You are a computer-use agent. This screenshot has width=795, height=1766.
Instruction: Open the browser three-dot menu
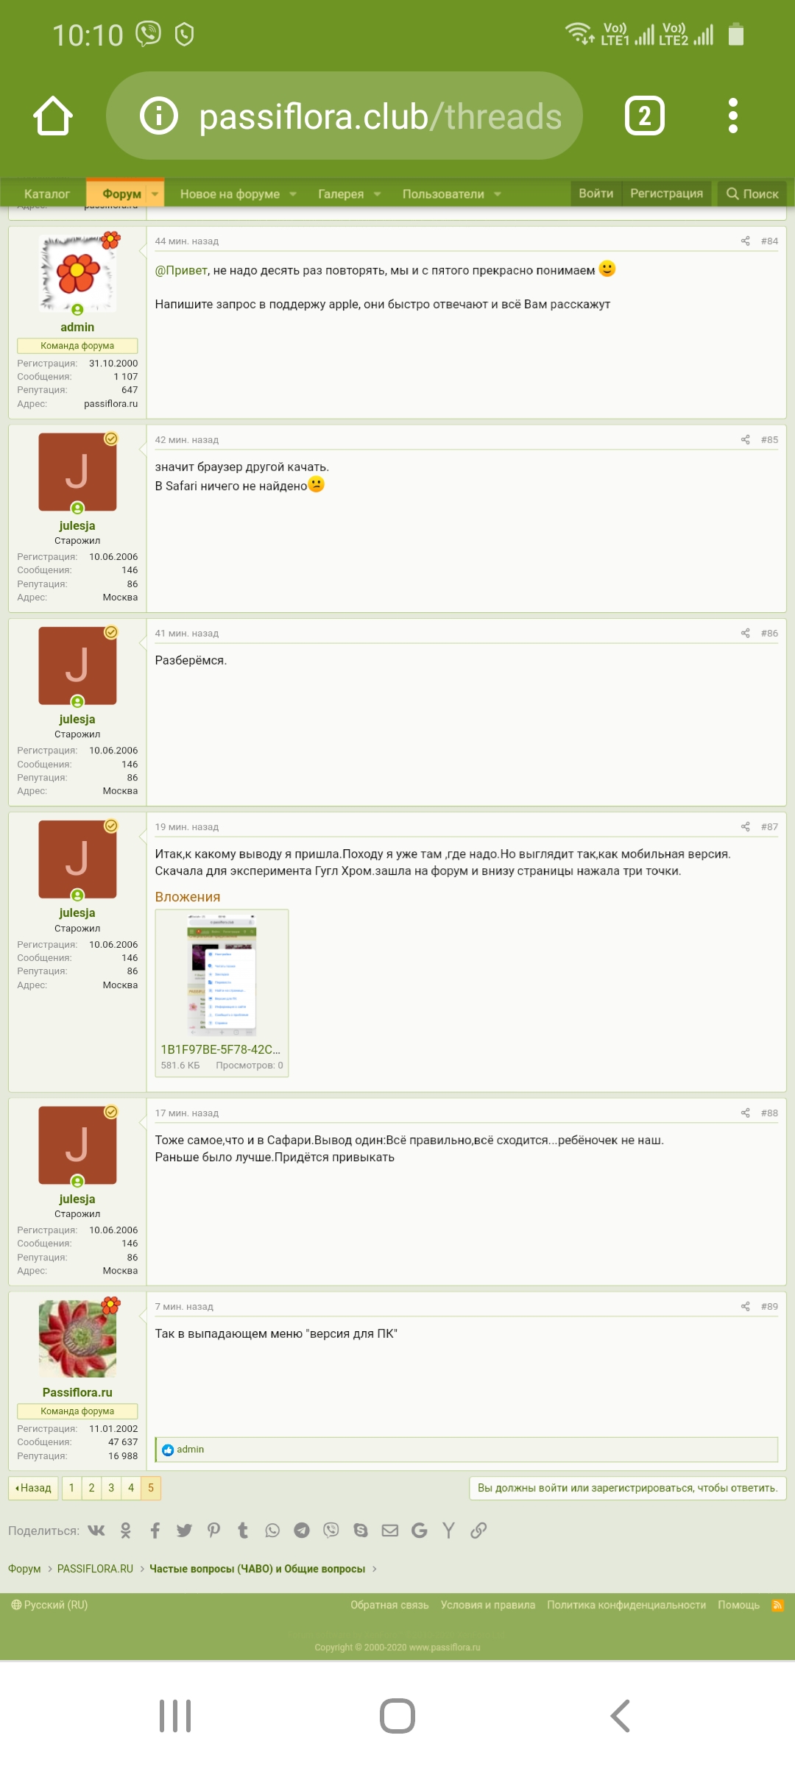[x=732, y=116]
